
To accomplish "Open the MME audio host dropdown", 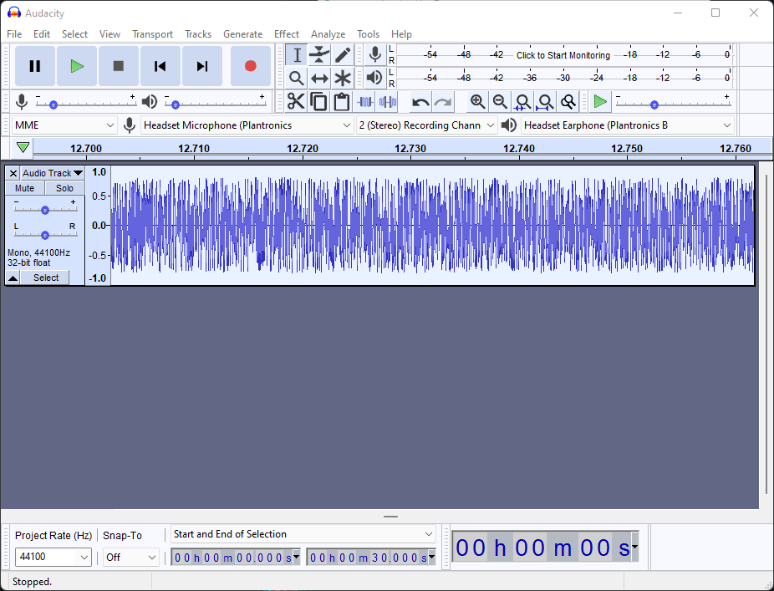I will click(x=64, y=125).
